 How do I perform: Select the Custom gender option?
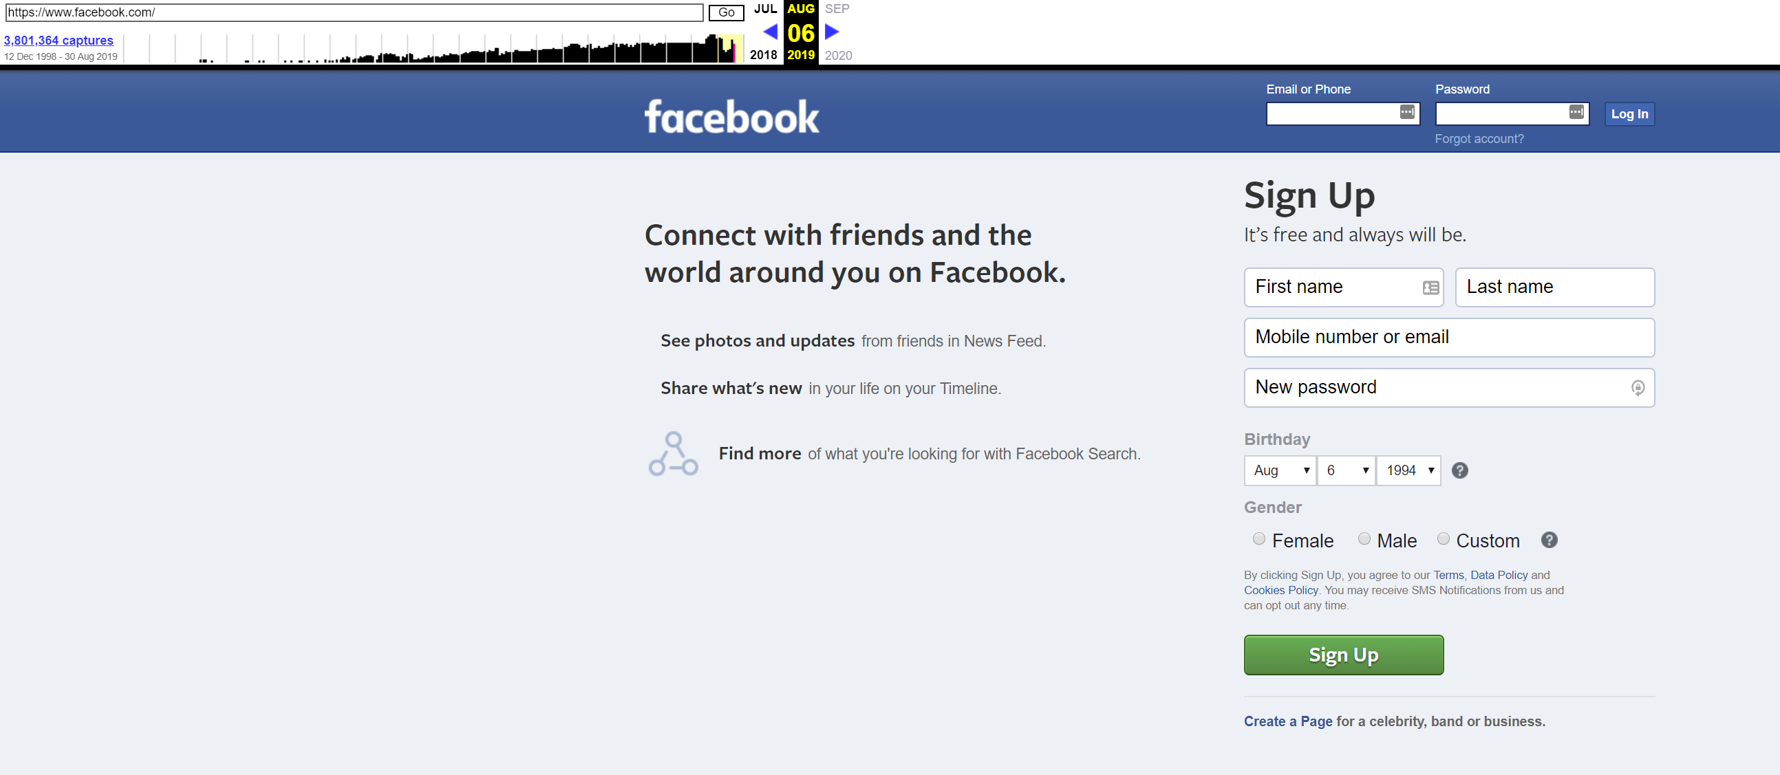tap(1444, 538)
